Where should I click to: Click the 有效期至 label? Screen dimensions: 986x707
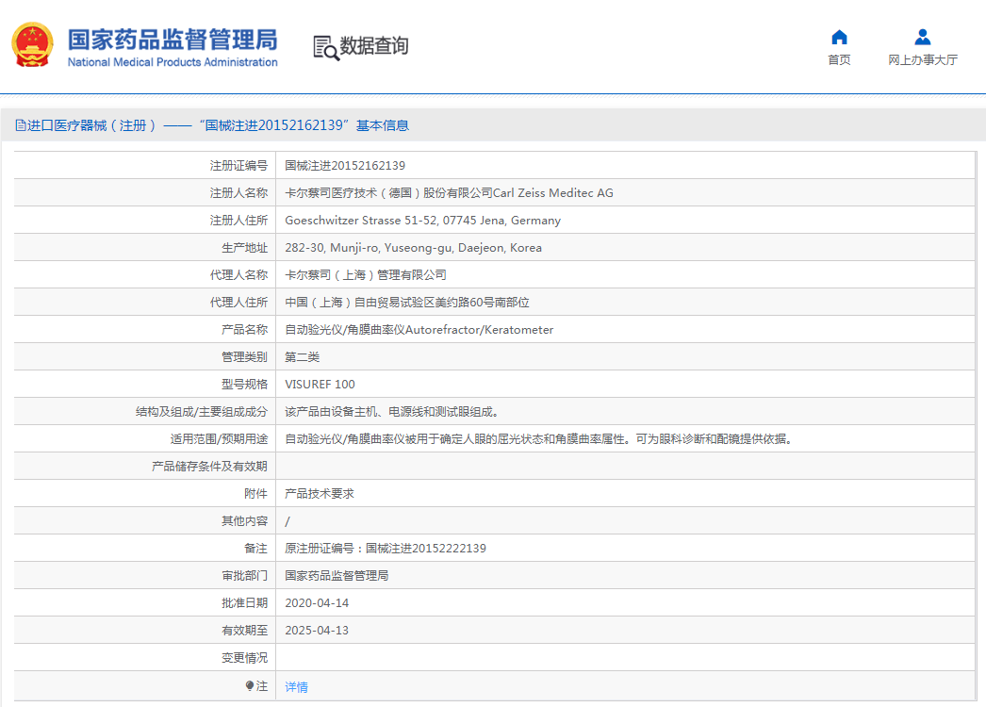pos(244,631)
